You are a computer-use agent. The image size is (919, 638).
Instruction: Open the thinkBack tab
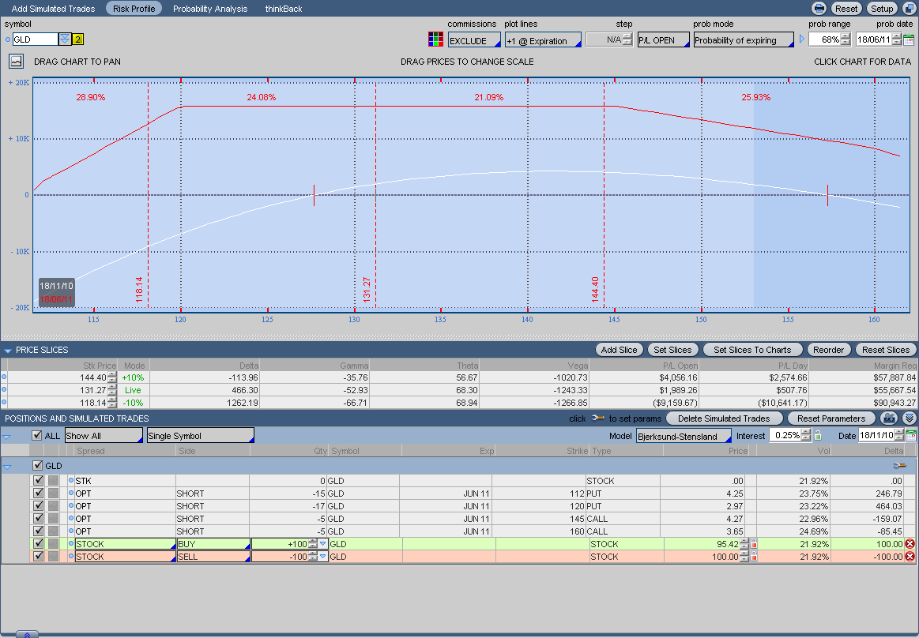pos(284,9)
